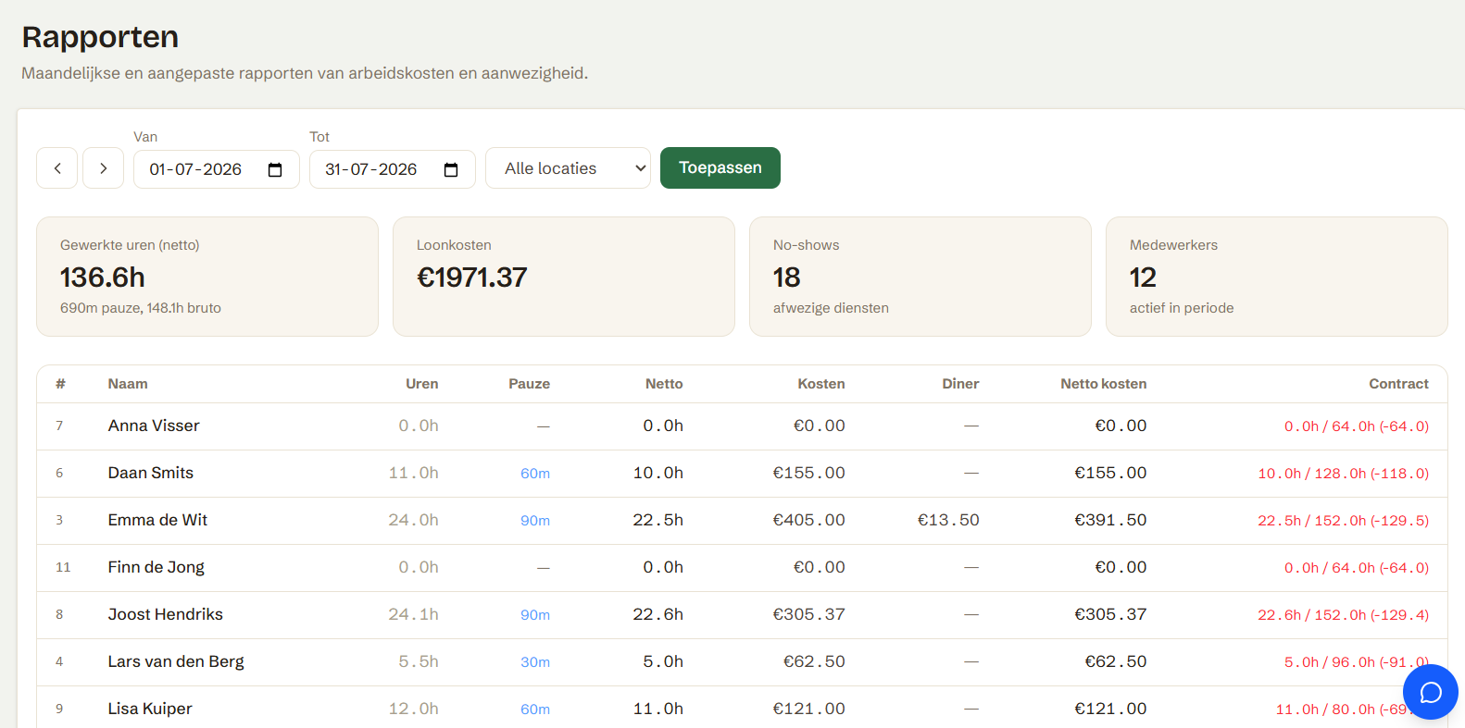This screenshot has width=1465, height=728.
Task: Click Lars van den Berg's 30m pause
Action: 535,662
